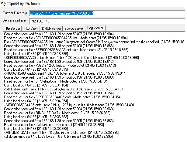Image resolution: width=187 pixels, height=142 pixels.
Task: Select the CreateFile error 2 log line
Action: [x=91, y=42]
